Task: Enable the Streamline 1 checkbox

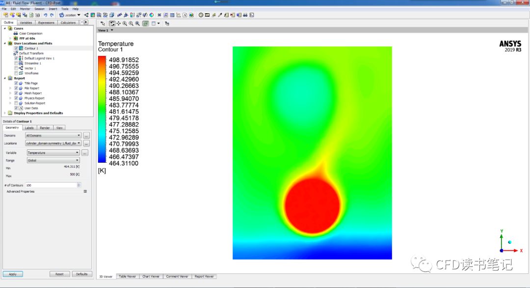Action: point(16,63)
